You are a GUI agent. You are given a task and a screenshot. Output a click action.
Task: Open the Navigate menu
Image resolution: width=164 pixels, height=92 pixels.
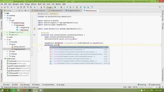[x=16, y=4]
